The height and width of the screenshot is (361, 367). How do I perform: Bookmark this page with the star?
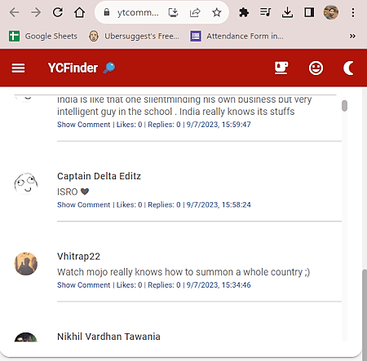coord(217,12)
